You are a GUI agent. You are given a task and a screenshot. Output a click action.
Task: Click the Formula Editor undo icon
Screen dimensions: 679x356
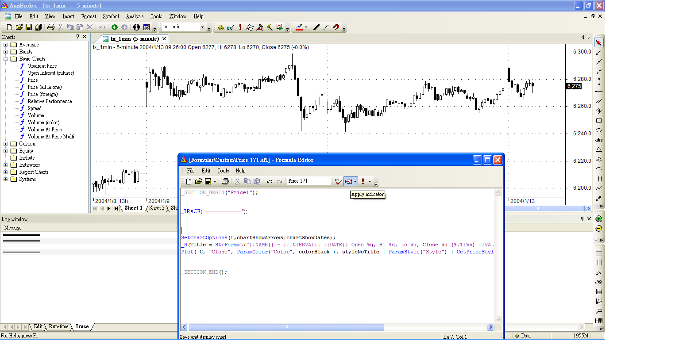(x=270, y=181)
